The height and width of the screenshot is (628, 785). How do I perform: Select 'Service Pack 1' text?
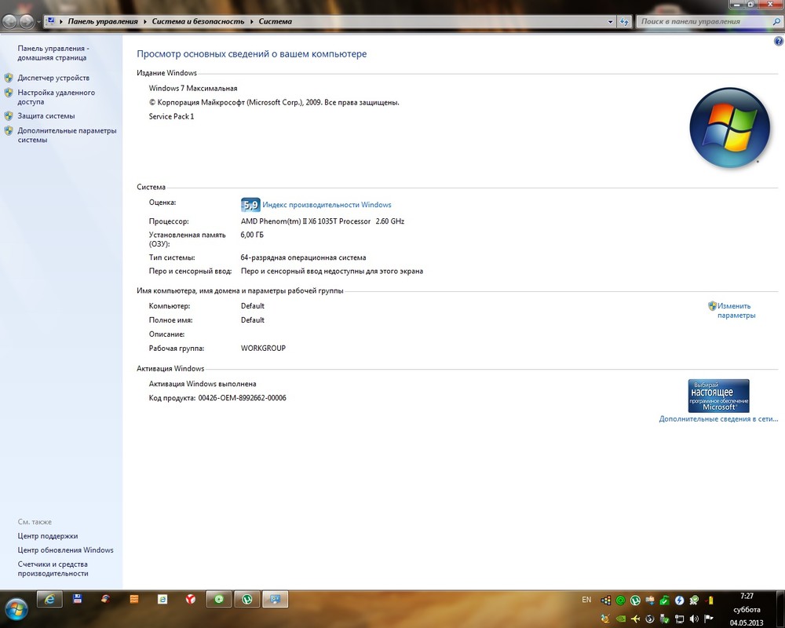click(x=171, y=116)
